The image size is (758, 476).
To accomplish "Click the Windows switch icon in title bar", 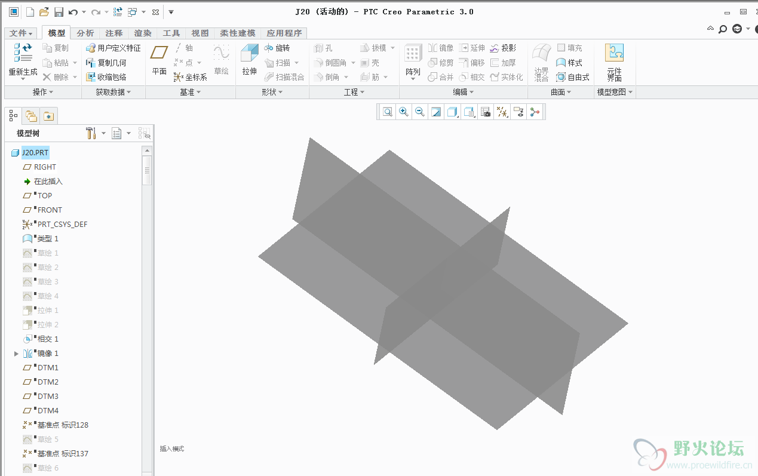I will 133,12.
